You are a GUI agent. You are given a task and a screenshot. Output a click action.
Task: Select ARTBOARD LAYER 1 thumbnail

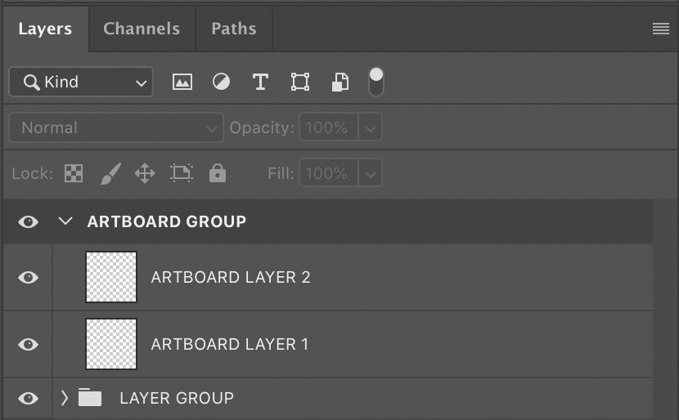pos(111,344)
